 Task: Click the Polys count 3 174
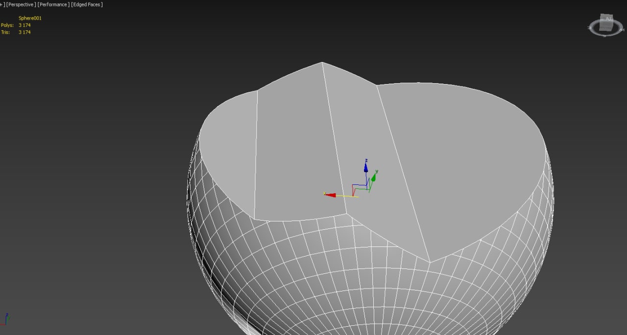24,25
